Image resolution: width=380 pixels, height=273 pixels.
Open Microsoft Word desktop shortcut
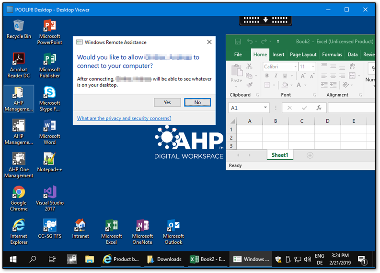[x=50, y=132]
